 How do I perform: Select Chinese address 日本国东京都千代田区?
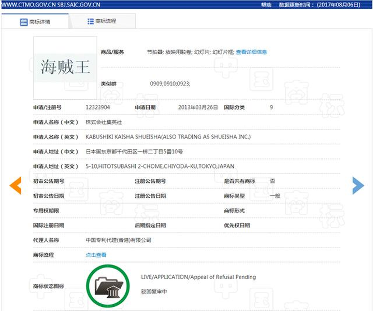point(134,151)
